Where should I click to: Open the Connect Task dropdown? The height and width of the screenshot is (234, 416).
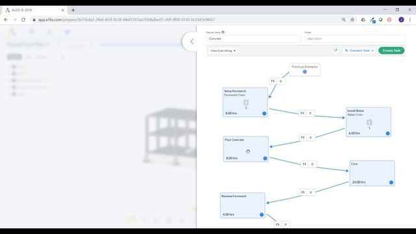pyautogui.click(x=359, y=51)
